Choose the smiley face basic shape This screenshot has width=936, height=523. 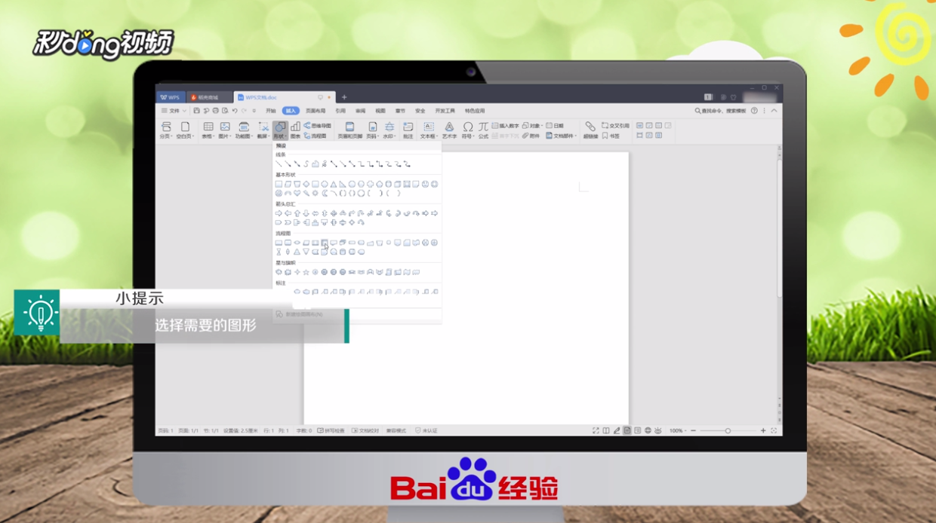425,184
